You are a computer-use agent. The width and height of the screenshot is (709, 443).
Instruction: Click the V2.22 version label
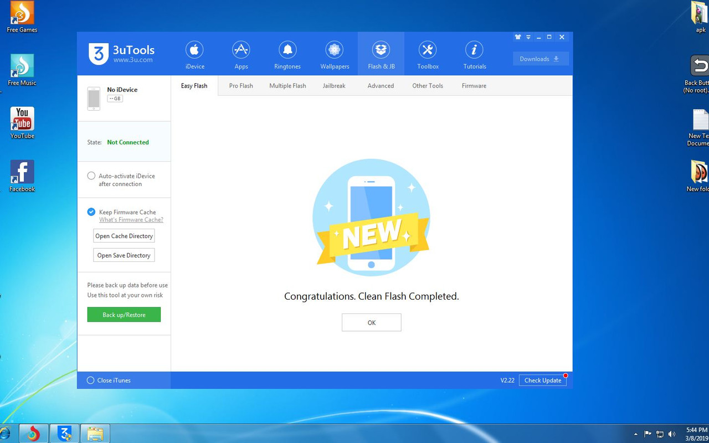(x=507, y=380)
